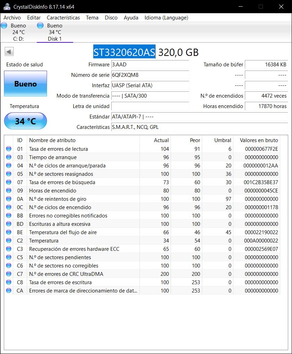This screenshot has width=292, height=354.
Task: Open the Editar menu
Action: 34,18
